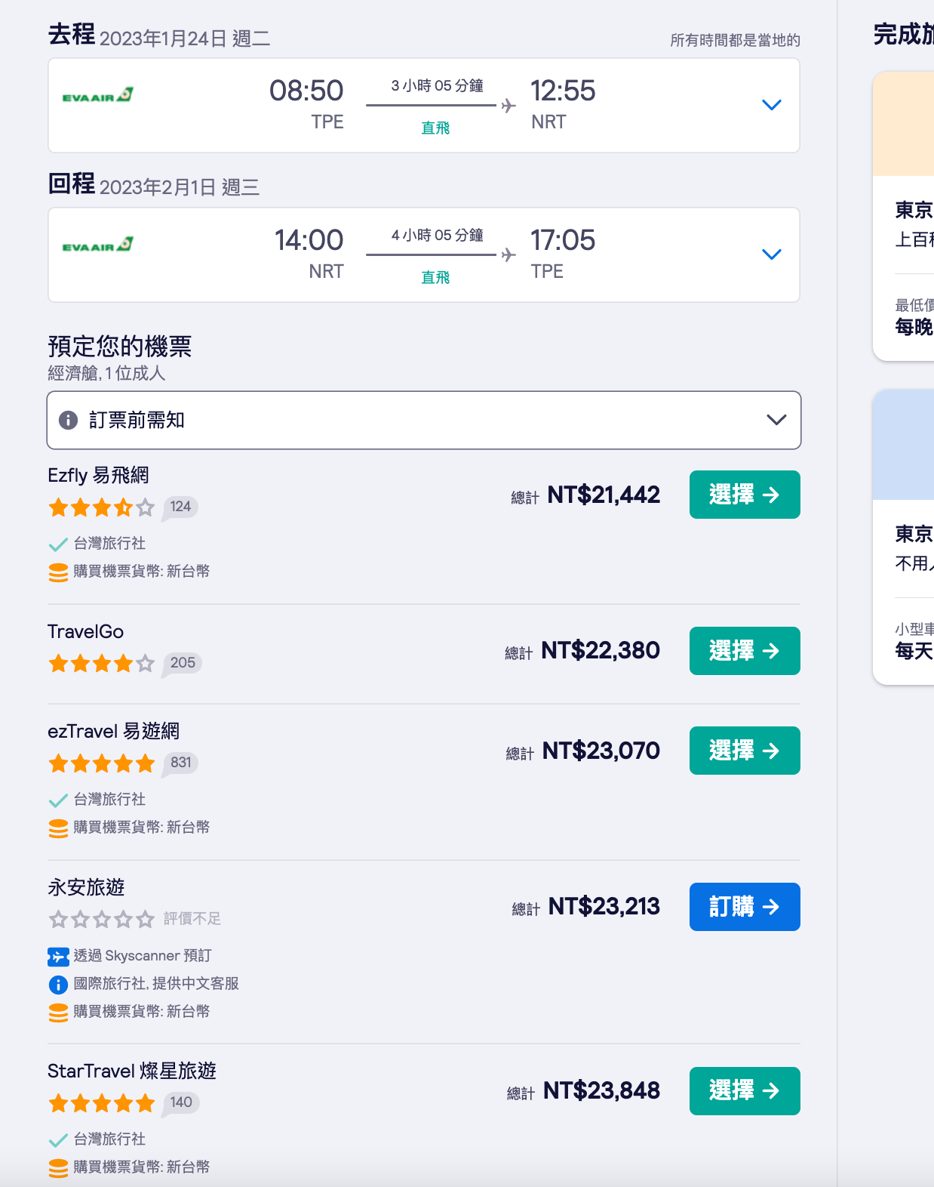Click the outbound 直飛 label

pyautogui.click(x=435, y=128)
